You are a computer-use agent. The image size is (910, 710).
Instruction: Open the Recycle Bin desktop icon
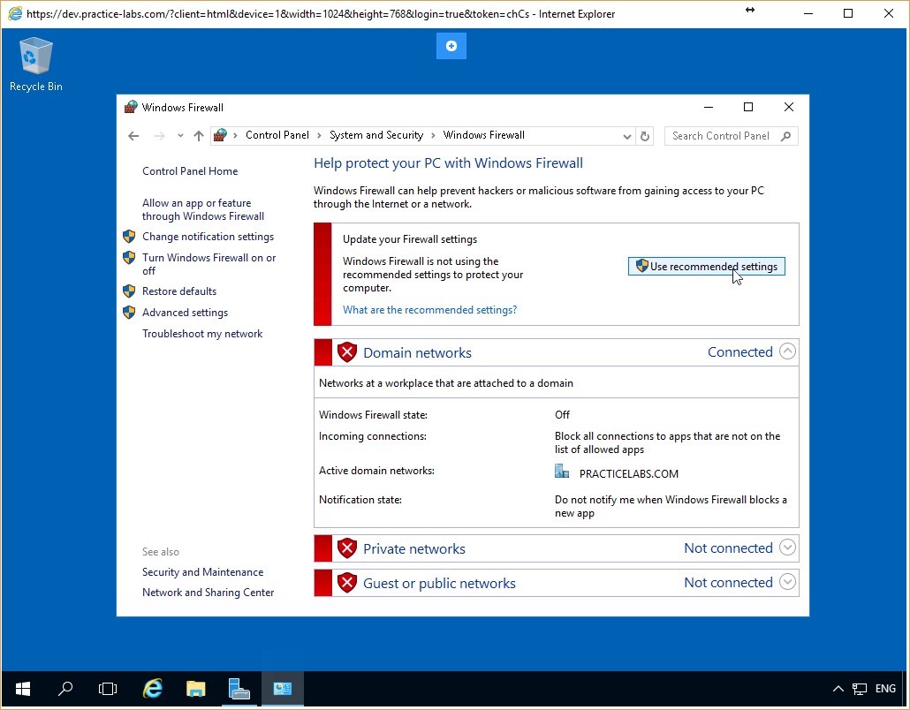(35, 64)
